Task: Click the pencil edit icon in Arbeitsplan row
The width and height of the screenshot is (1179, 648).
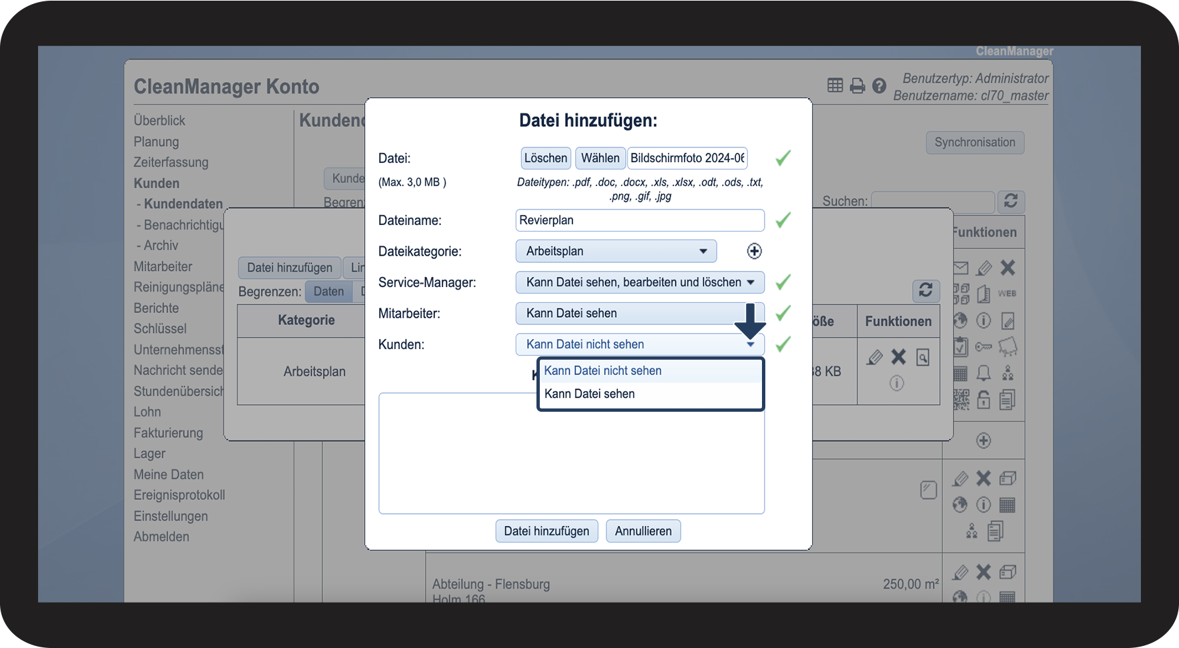Action: coord(874,358)
